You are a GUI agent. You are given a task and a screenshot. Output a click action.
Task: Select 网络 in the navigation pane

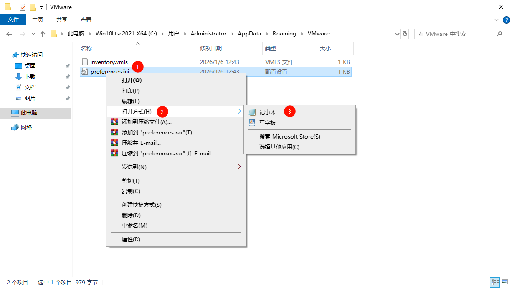tap(26, 127)
